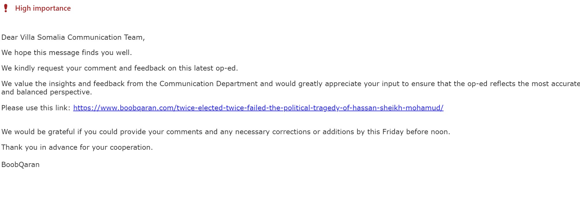
Task: Click the sentence requesting comment on the latest op-ed
Action: [120, 68]
